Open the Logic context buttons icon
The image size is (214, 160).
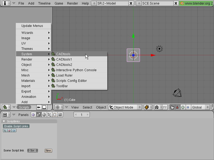click(x=33, y=115)
